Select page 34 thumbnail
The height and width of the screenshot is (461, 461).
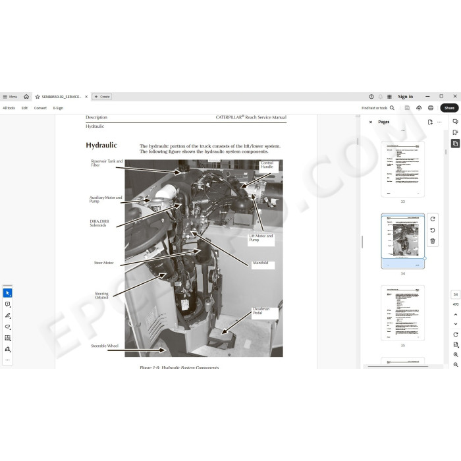[403, 241]
